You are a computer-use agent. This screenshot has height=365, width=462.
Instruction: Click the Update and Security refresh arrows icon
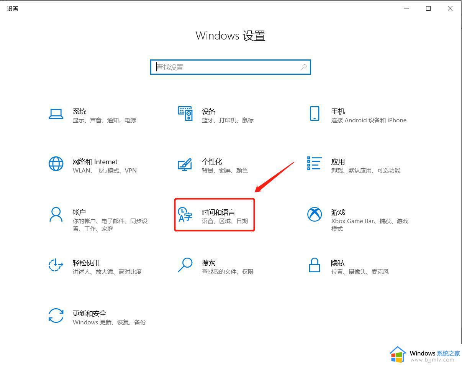pos(56,316)
